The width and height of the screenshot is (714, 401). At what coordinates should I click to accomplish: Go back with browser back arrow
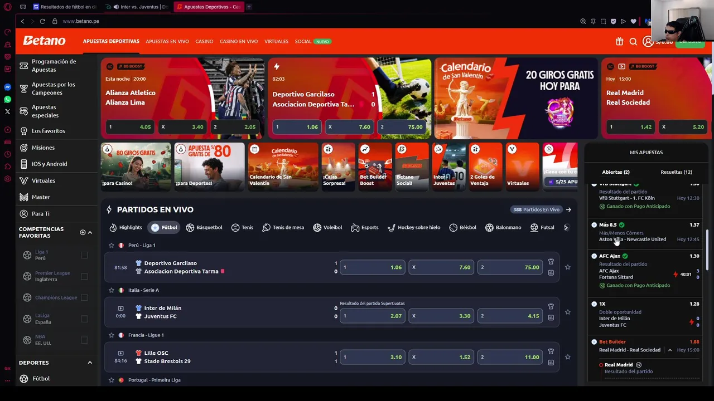pos(22,21)
